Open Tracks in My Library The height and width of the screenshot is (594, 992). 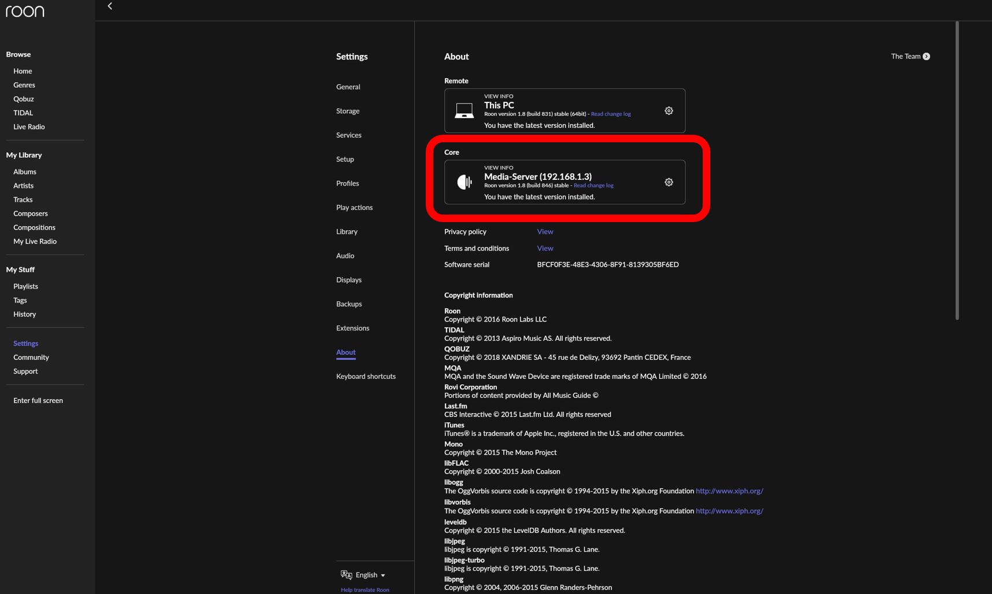pos(23,200)
